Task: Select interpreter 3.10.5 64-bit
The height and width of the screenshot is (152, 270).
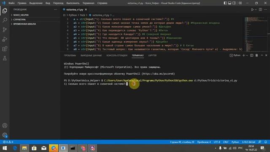Action: [248, 142]
